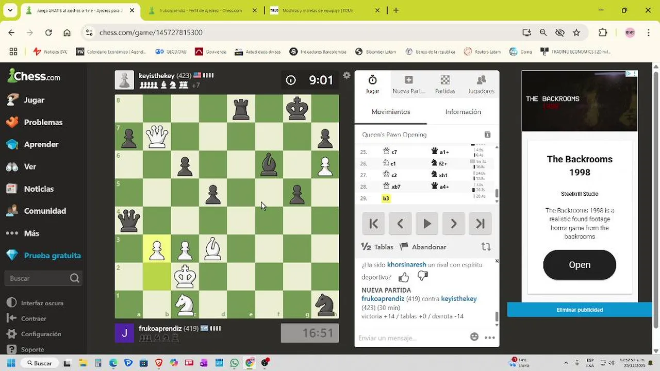The height and width of the screenshot is (371, 660).
Task: Open the emoji picker in chat
Action: [474, 337]
